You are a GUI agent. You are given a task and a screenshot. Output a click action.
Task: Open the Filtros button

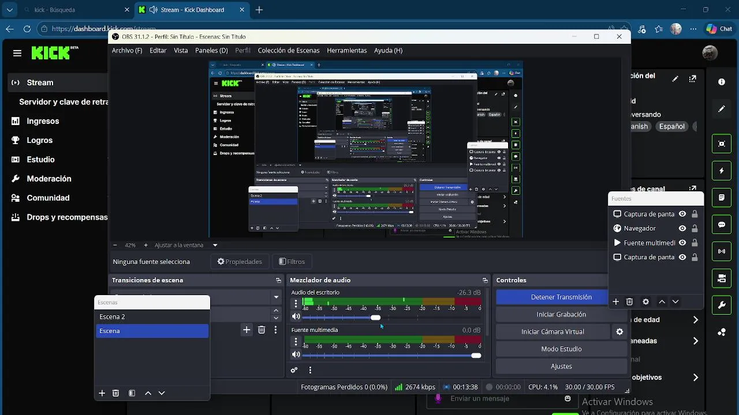coord(292,262)
